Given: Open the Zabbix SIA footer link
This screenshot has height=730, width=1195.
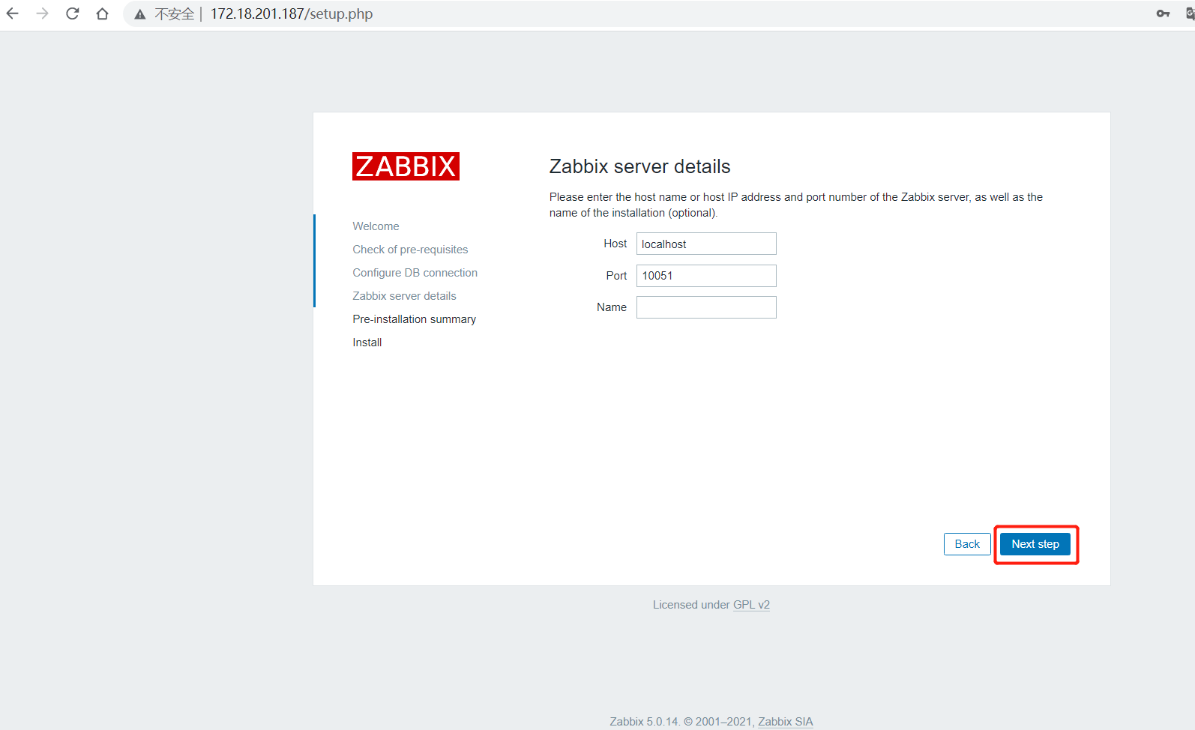Looking at the screenshot, I should 785,722.
